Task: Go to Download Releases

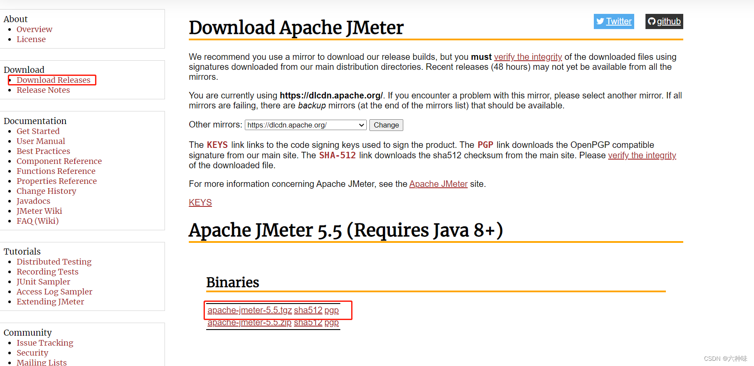Action: point(53,80)
